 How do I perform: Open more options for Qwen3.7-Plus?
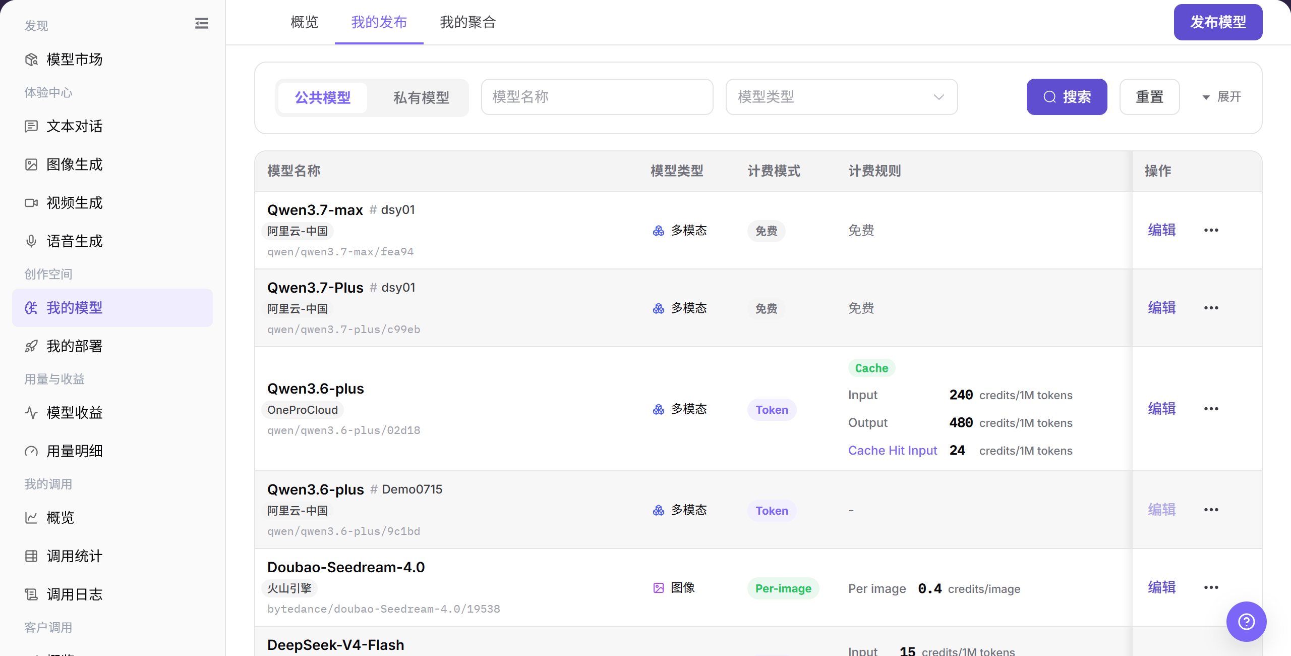click(1211, 308)
